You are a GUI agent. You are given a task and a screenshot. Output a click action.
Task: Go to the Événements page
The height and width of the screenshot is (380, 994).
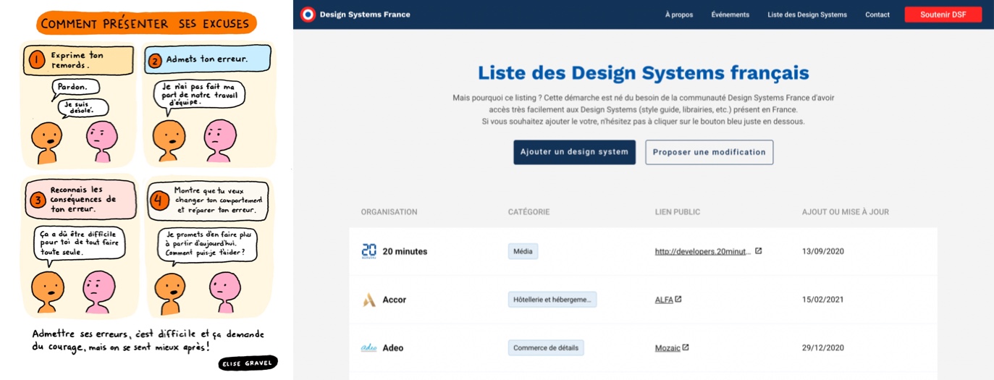pos(730,14)
